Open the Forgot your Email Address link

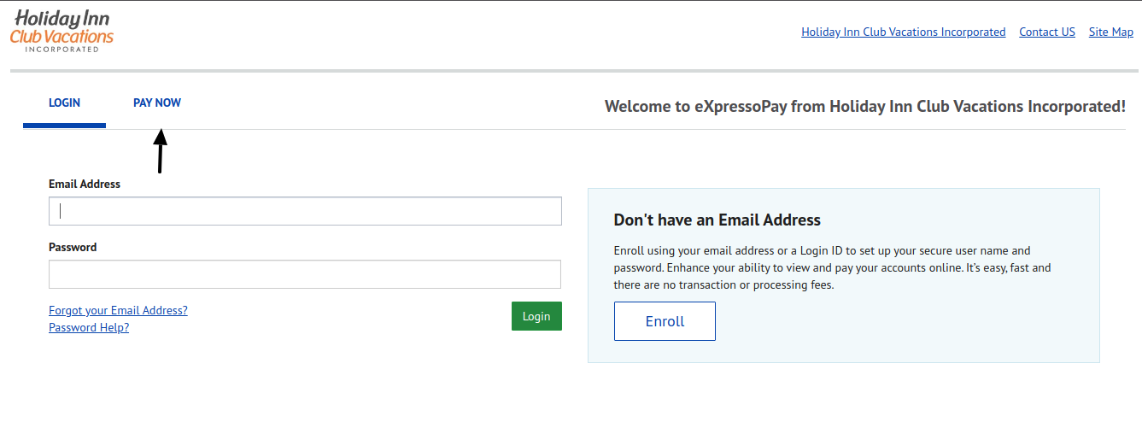[118, 310]
